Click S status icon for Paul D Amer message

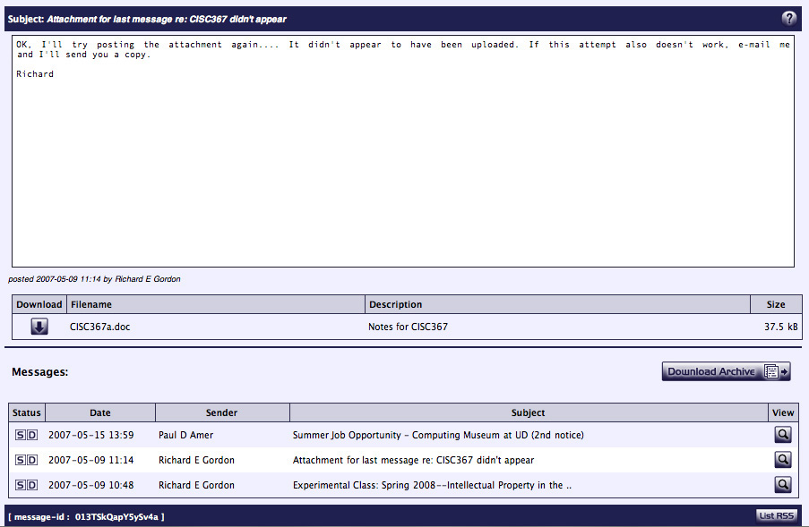[21, 435]
